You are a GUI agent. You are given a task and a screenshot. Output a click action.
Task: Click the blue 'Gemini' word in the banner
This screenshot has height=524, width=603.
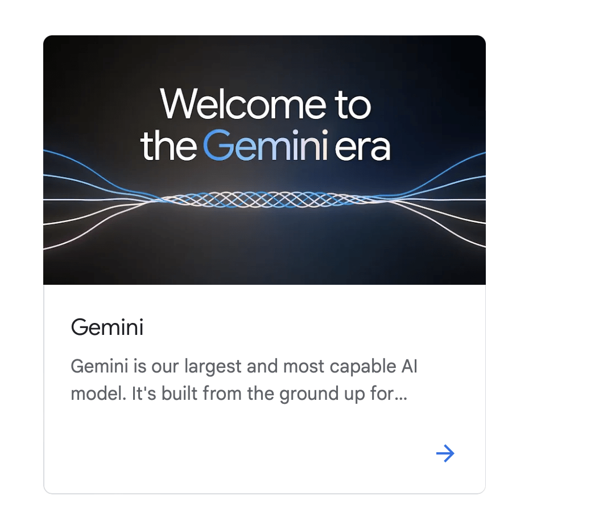[257, 146]
